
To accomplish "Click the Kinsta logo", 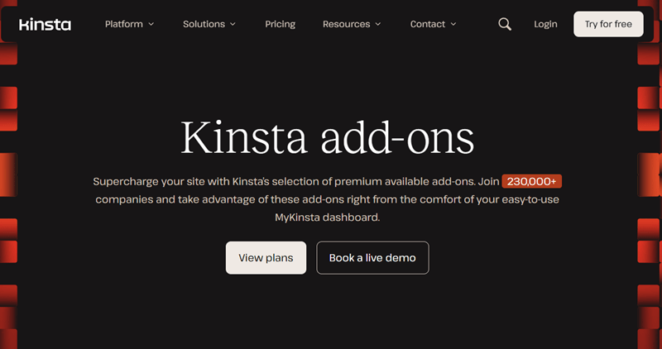I will click(46, 25).
